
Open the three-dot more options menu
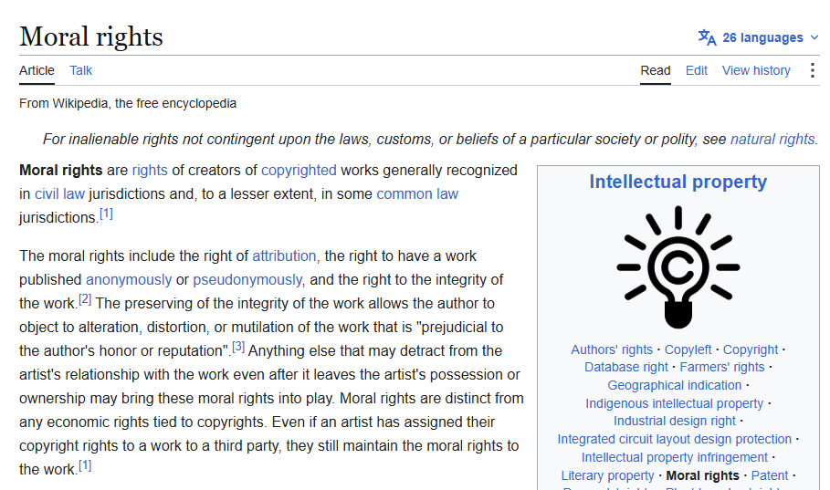(x=812, y=70)
